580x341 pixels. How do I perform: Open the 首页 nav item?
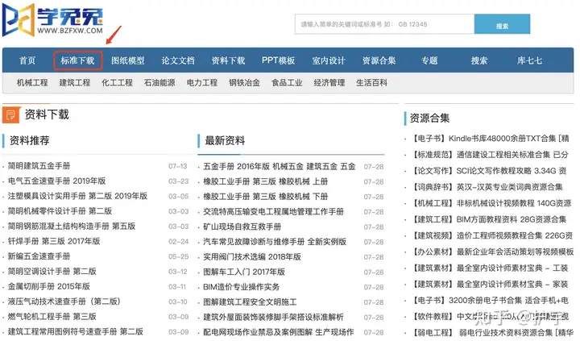[x=27, y=60]
